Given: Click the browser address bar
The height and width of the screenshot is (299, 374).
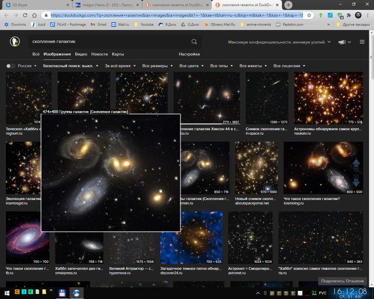Looking at the screenshot, I should [177, 15].
